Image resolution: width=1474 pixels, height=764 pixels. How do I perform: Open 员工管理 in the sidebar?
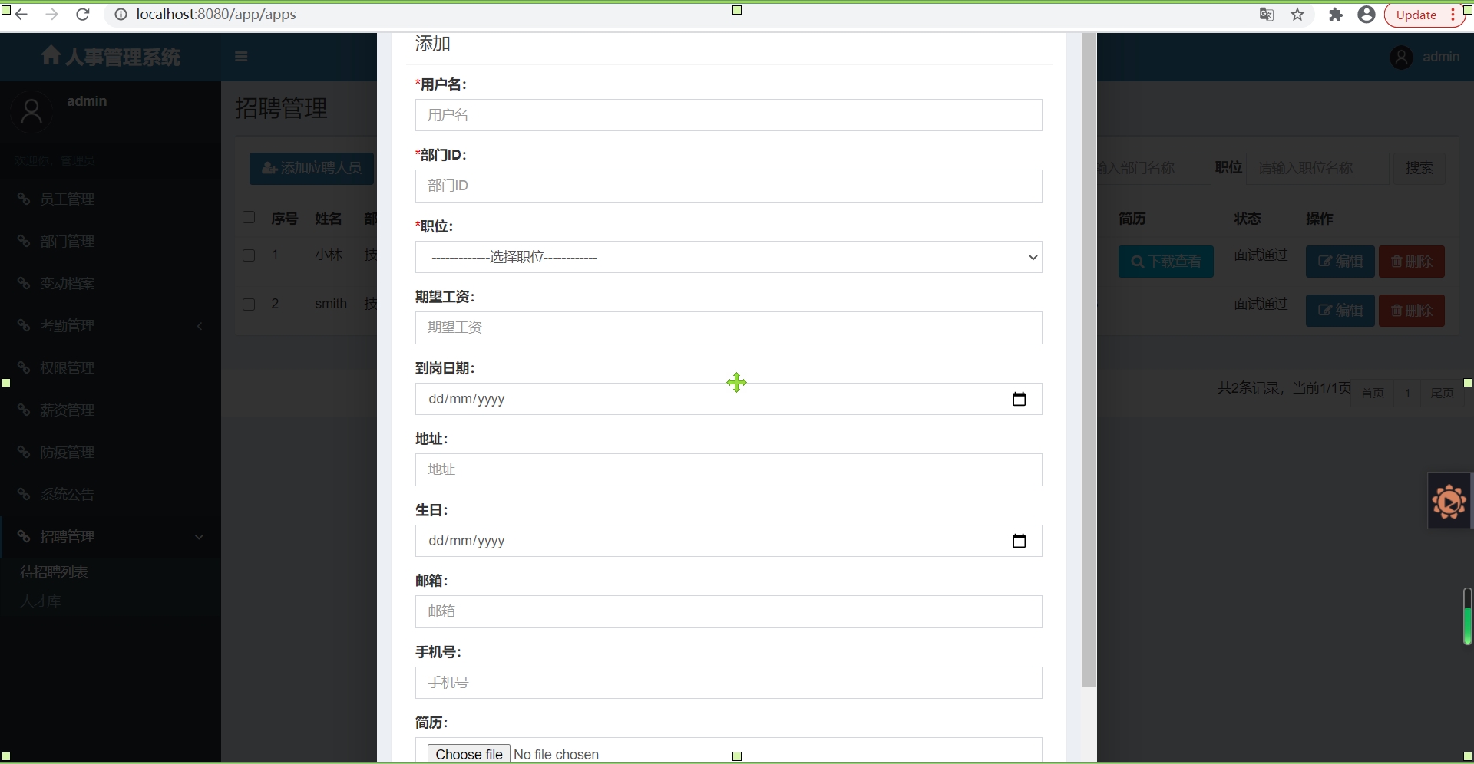[67, 199]
